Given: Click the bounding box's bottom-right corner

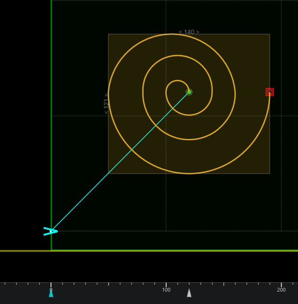Looking at the screenshot, I should (x=270, y=173).
